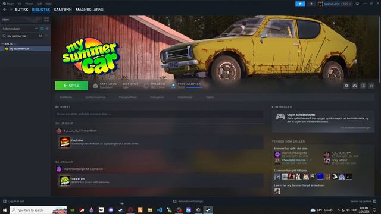Click the green SPILL play button
This screenshot has width=381, height=214.
tap(71, 86)
